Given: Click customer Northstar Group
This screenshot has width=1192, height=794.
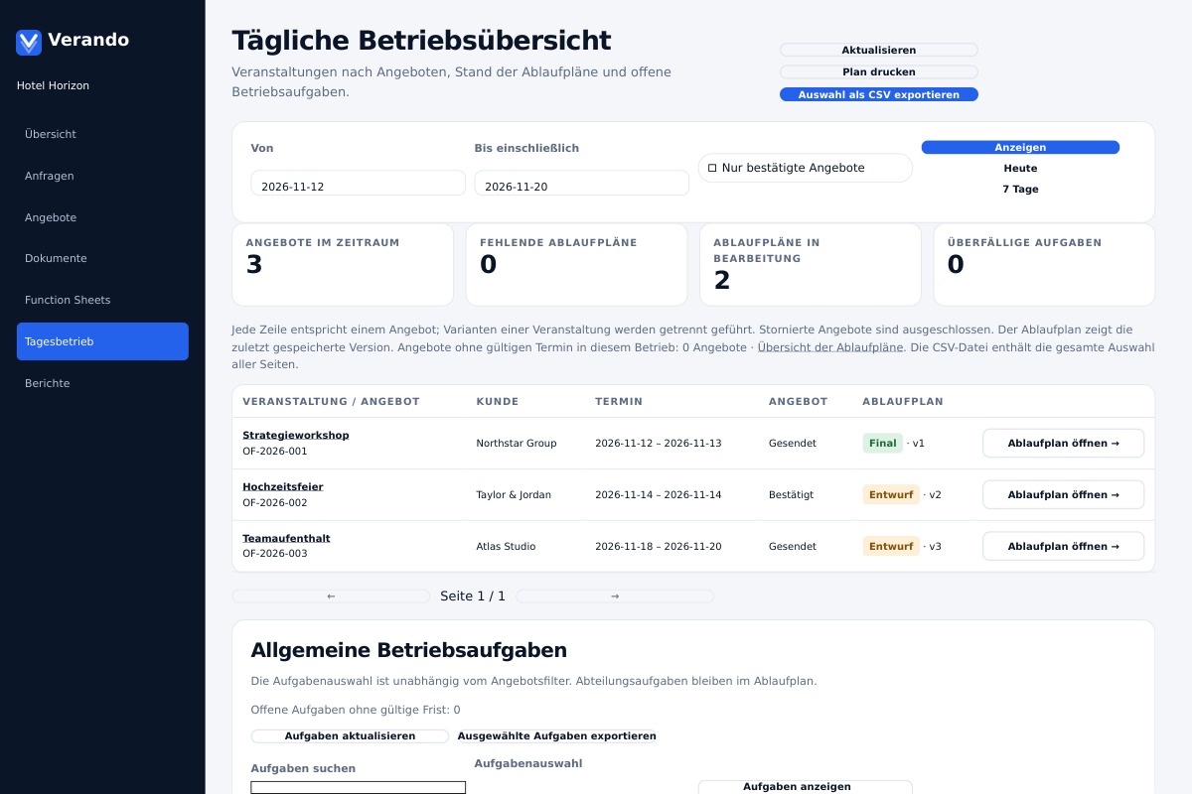Looking at the screenshot, I should click(517, 443).
